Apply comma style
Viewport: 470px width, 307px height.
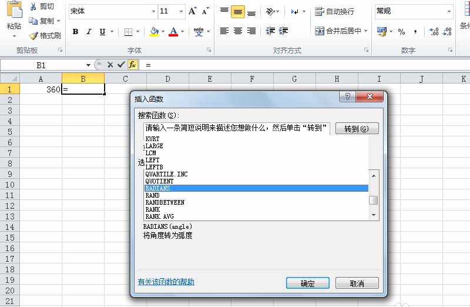point(415,31)
